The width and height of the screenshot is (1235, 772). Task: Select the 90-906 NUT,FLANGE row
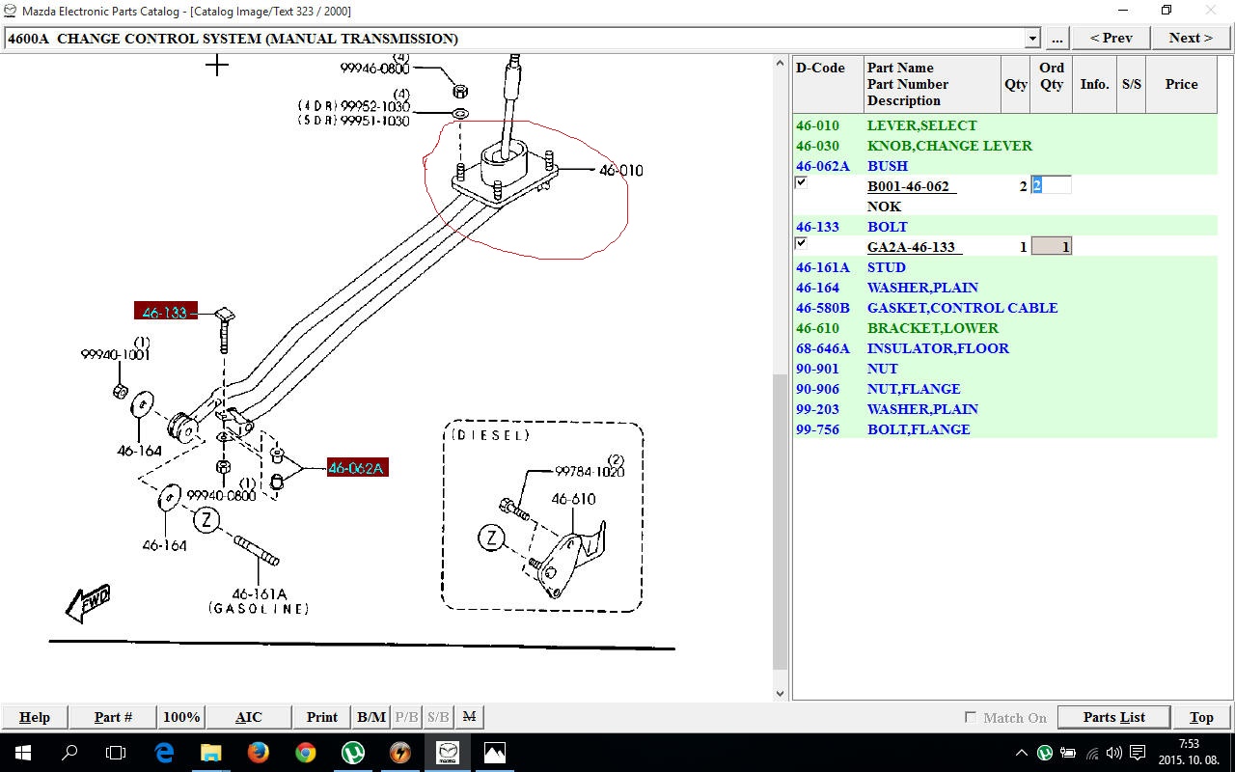pos(1004,389)
